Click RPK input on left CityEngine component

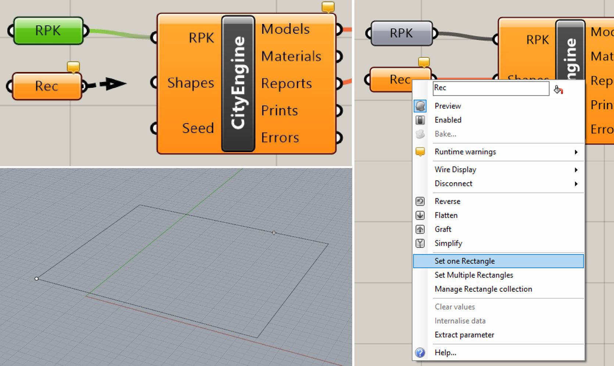point(201,37)
